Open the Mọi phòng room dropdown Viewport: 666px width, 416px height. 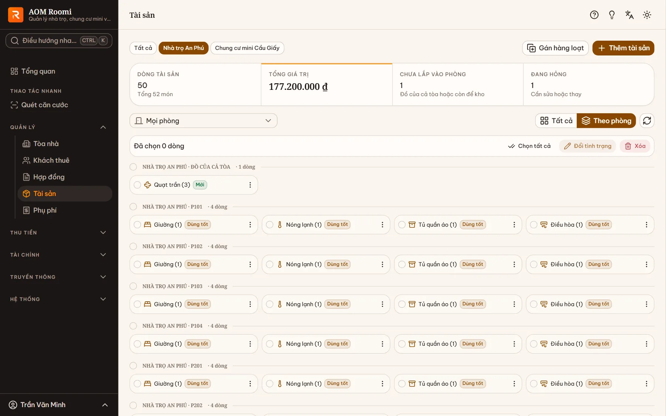(x=203, y=121)
